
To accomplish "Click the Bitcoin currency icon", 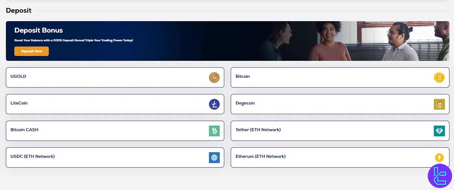I will pos(439,77).
